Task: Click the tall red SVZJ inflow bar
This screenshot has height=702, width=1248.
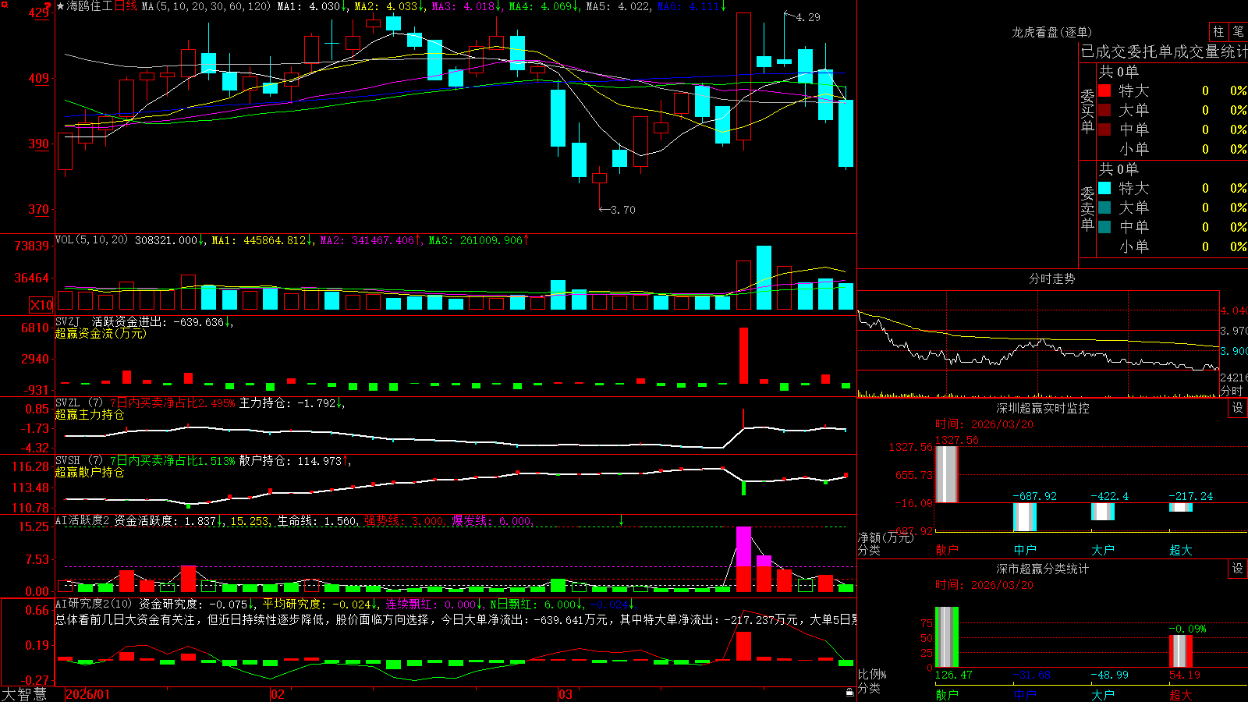Action: [743, 356]
